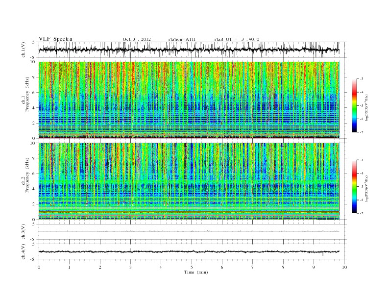This screenshot has width=388, height=300.
Task: Click the "0" tick on the time axis
Action: 39,267
